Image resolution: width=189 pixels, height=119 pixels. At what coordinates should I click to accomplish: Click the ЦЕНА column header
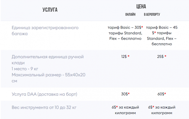[141, 7]
